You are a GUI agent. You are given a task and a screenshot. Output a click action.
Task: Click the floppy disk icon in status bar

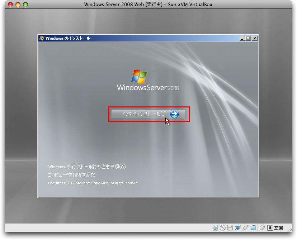click(230, 228)
